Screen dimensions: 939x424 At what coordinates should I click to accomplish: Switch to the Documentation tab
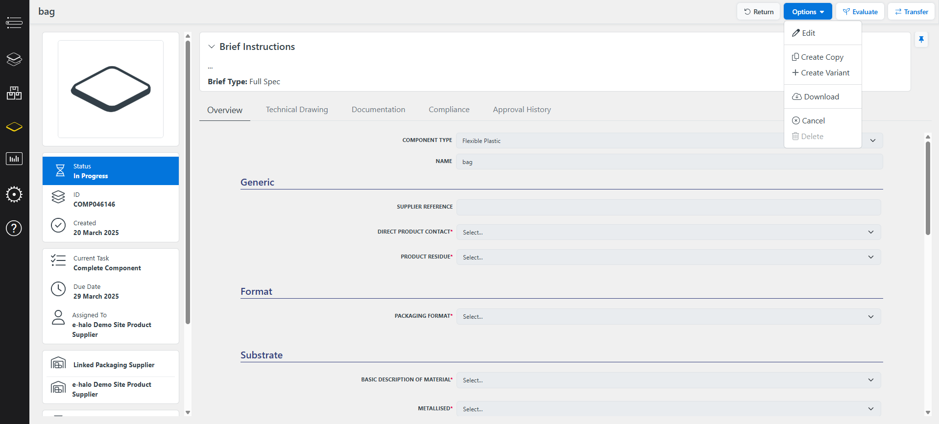coord(378,110)
